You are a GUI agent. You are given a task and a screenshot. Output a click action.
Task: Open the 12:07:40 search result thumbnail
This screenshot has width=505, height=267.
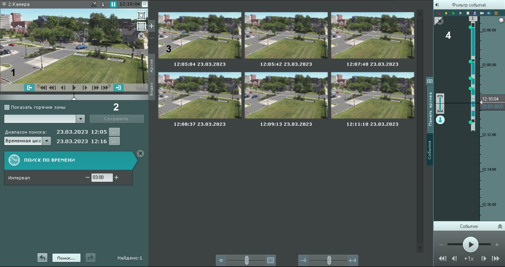pos(372,35)
